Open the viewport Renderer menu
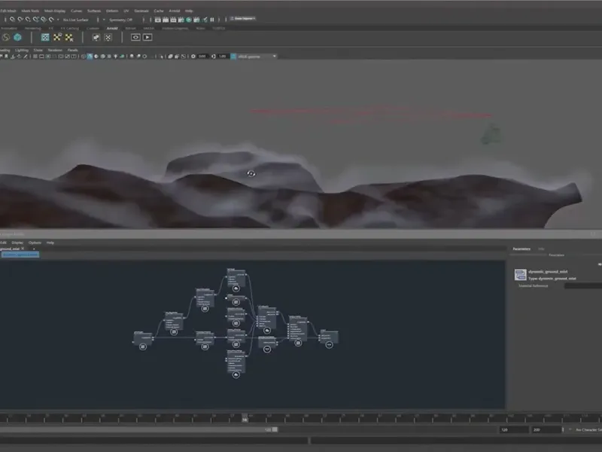This screenshot has height=452, width=602. click(55, 50)
